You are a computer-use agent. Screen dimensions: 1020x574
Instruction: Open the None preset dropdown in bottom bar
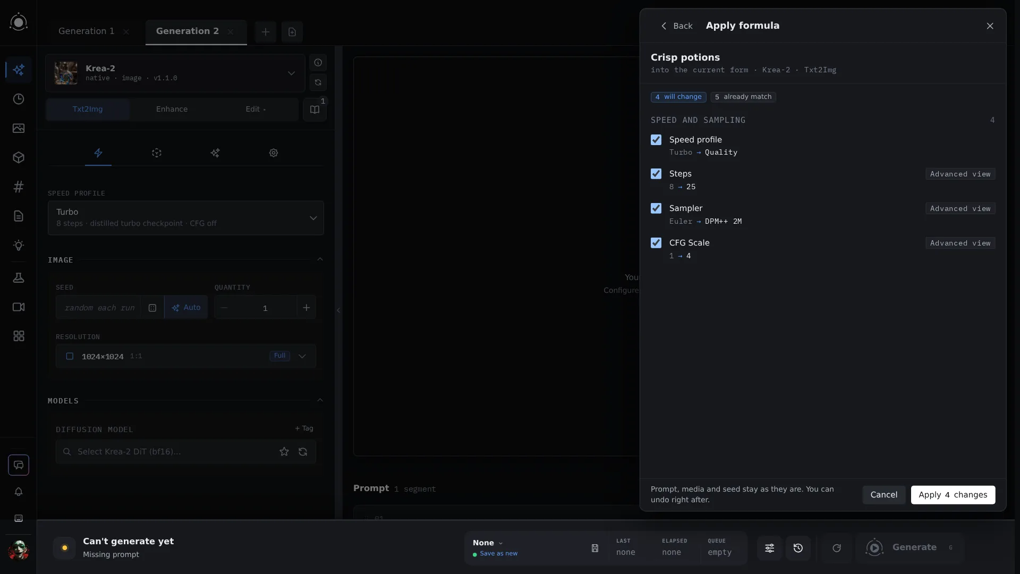488,543
